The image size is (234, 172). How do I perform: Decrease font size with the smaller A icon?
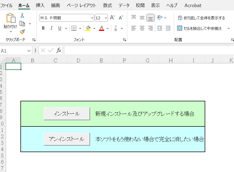point(121,18)
